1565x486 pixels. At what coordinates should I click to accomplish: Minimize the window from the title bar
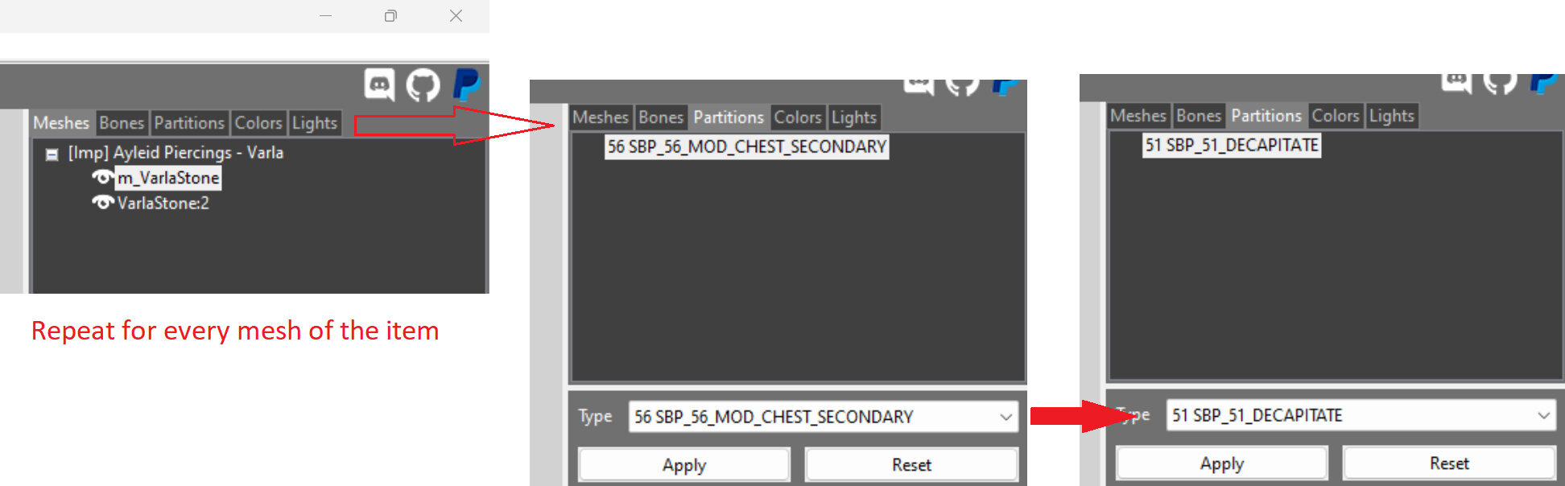325,16
